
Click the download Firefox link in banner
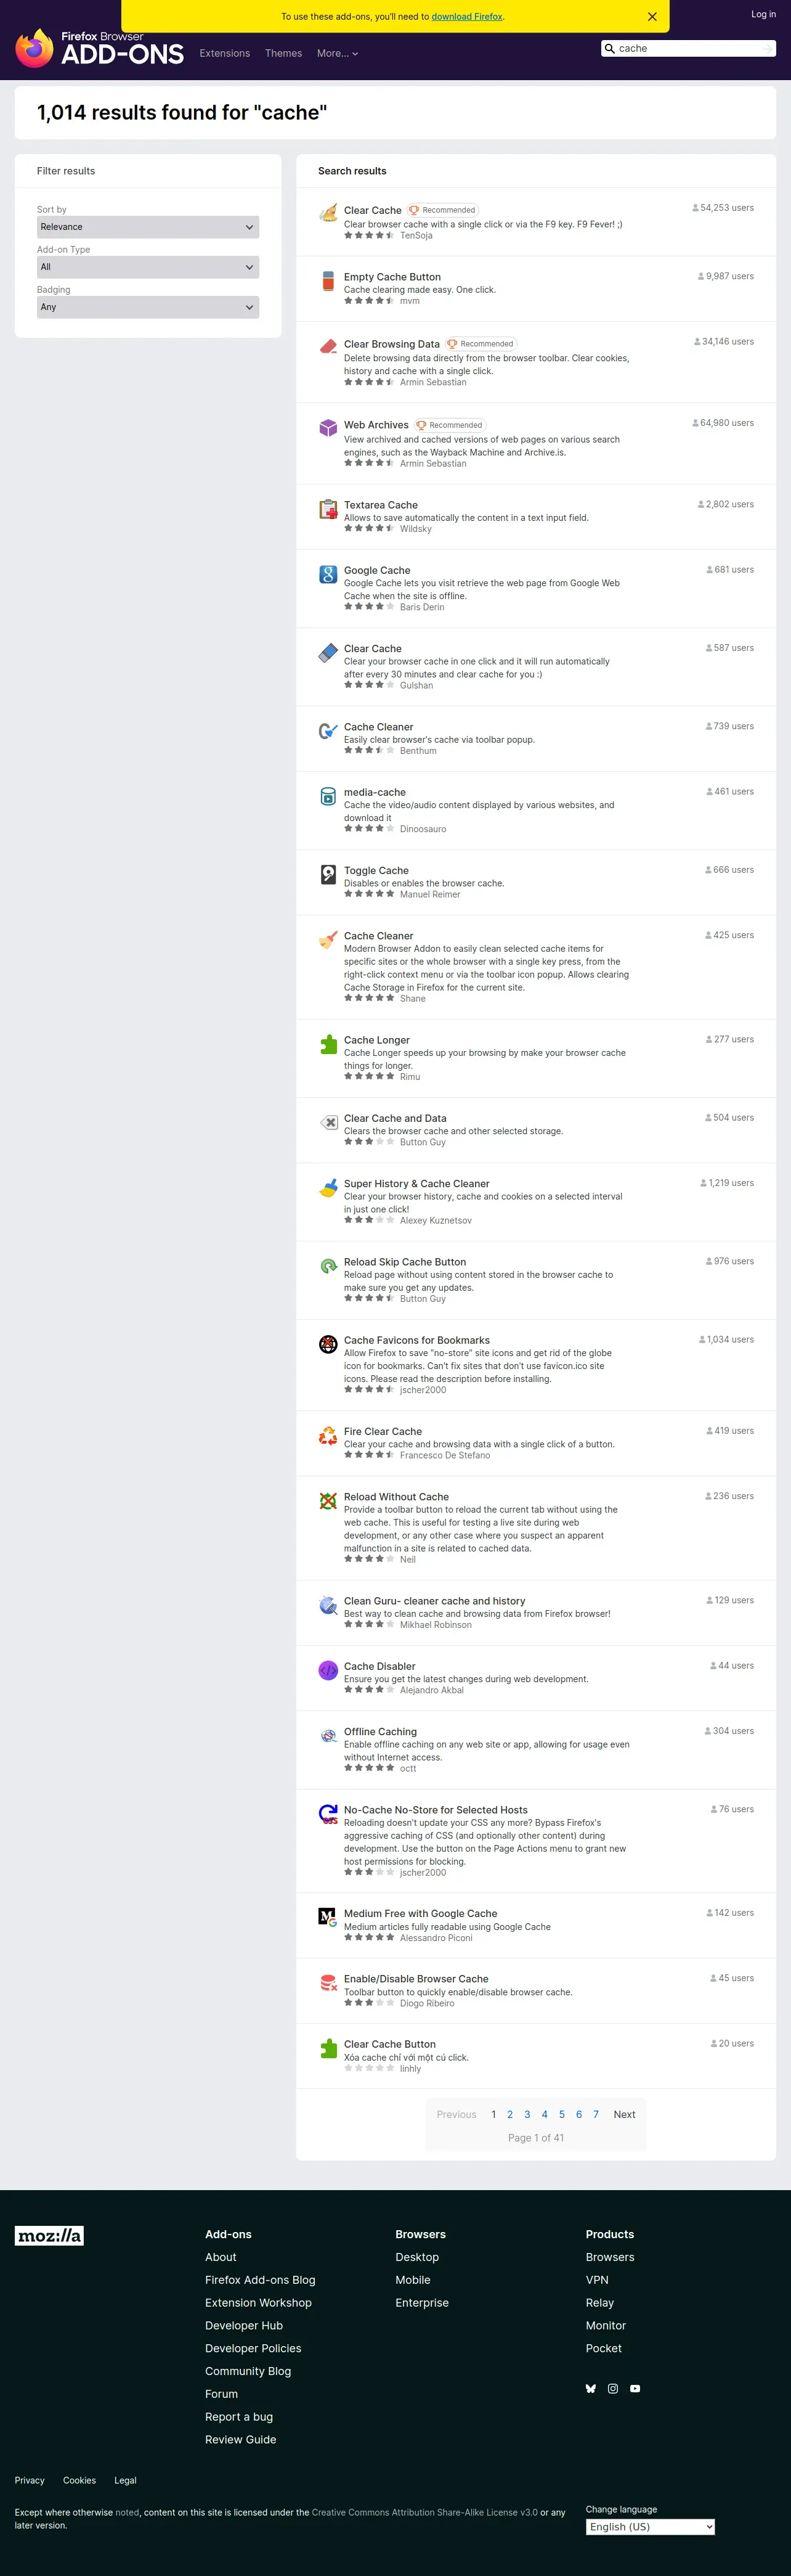point(467,17)
